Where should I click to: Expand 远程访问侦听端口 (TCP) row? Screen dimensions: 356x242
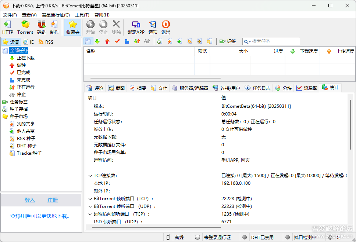click(x=90, y=214)
